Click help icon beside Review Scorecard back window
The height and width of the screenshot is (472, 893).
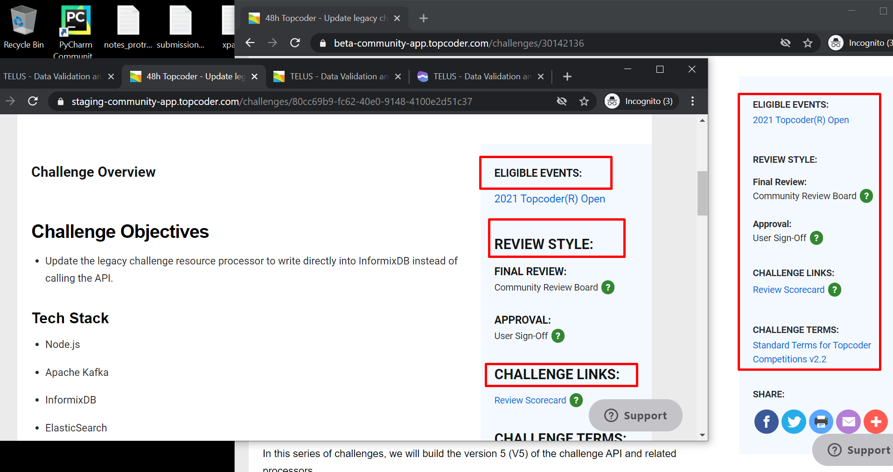pyautogui.click(x=835, y=290)
